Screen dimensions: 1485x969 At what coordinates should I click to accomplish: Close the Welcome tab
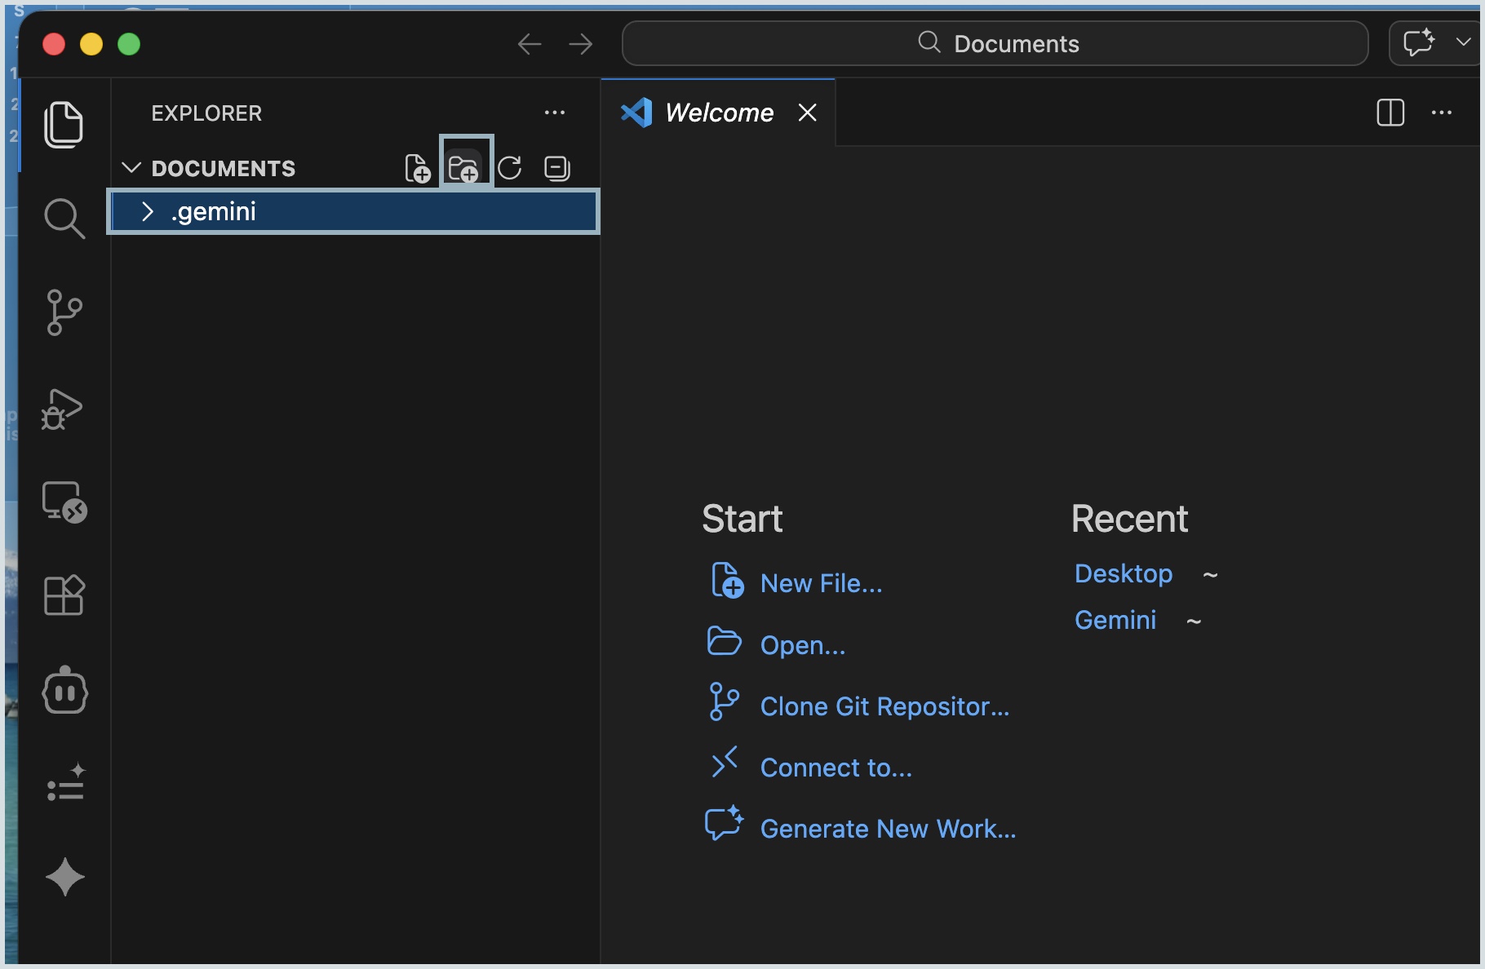click(808, 113)
